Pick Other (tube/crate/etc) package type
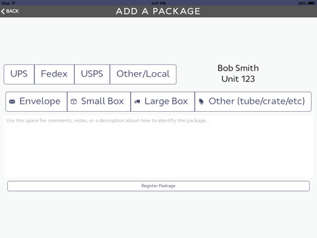Screen dimensions: 317x238 (x=253, y=102)
